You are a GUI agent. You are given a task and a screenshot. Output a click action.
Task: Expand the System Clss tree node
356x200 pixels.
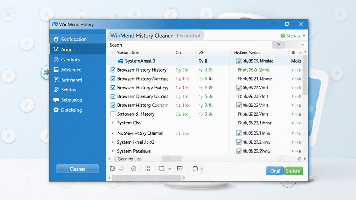pyautogui.click(x=113, y=123)
